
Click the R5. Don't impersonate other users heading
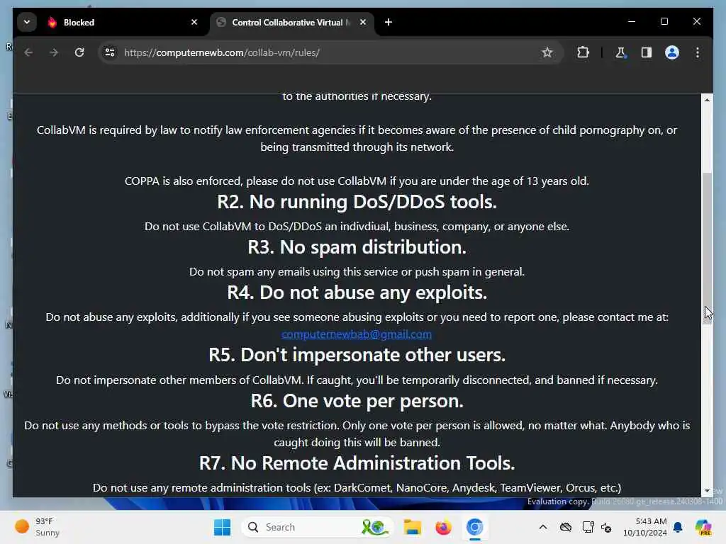[x=357, y=356]
